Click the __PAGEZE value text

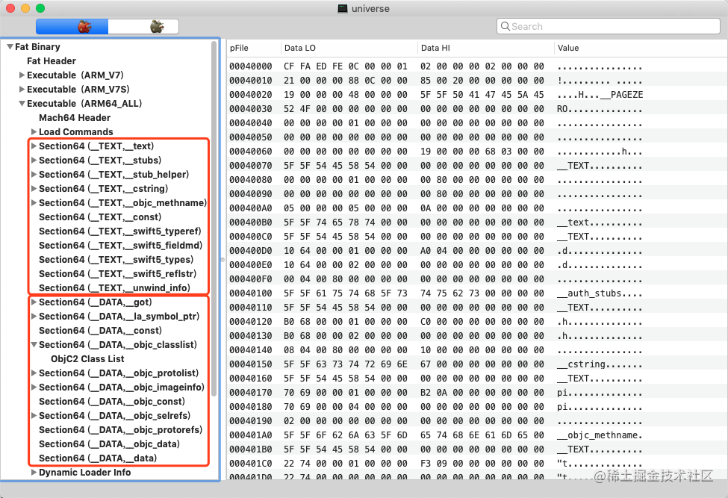[622, 95]
